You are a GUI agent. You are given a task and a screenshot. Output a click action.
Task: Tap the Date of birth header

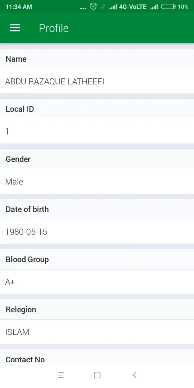(97, 209)
